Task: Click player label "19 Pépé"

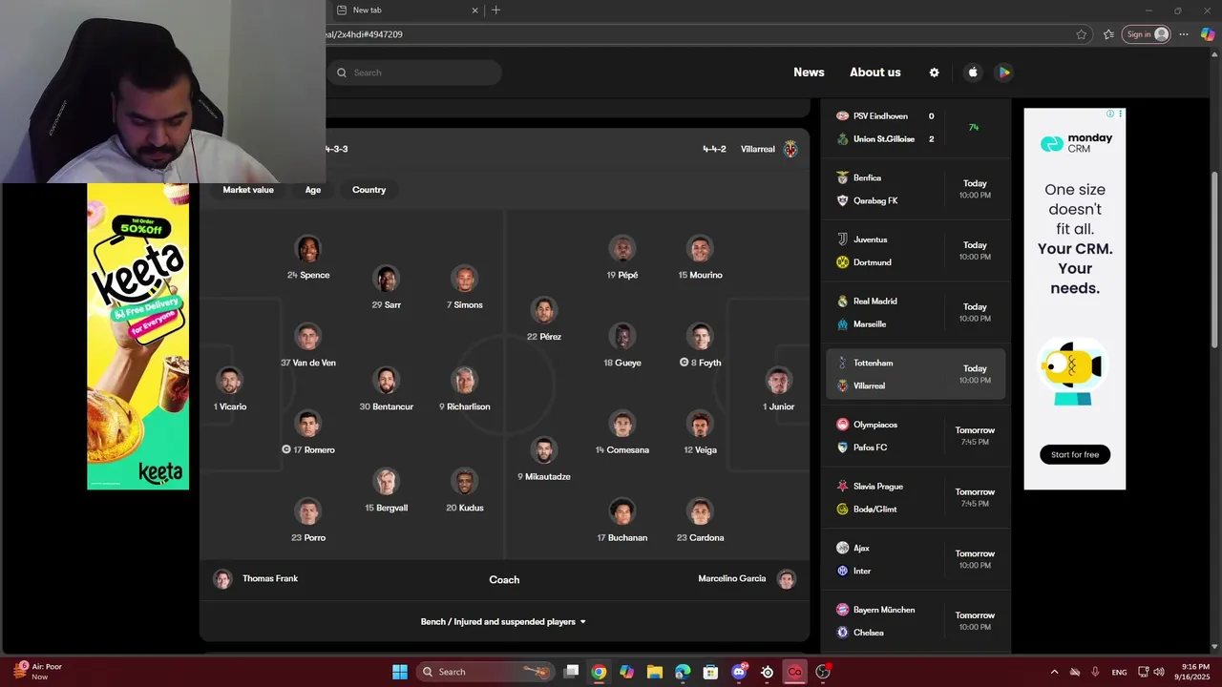Action: (x=622, y=275)
